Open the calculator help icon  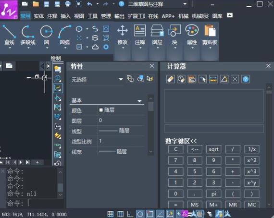click(x=246, y=79)
